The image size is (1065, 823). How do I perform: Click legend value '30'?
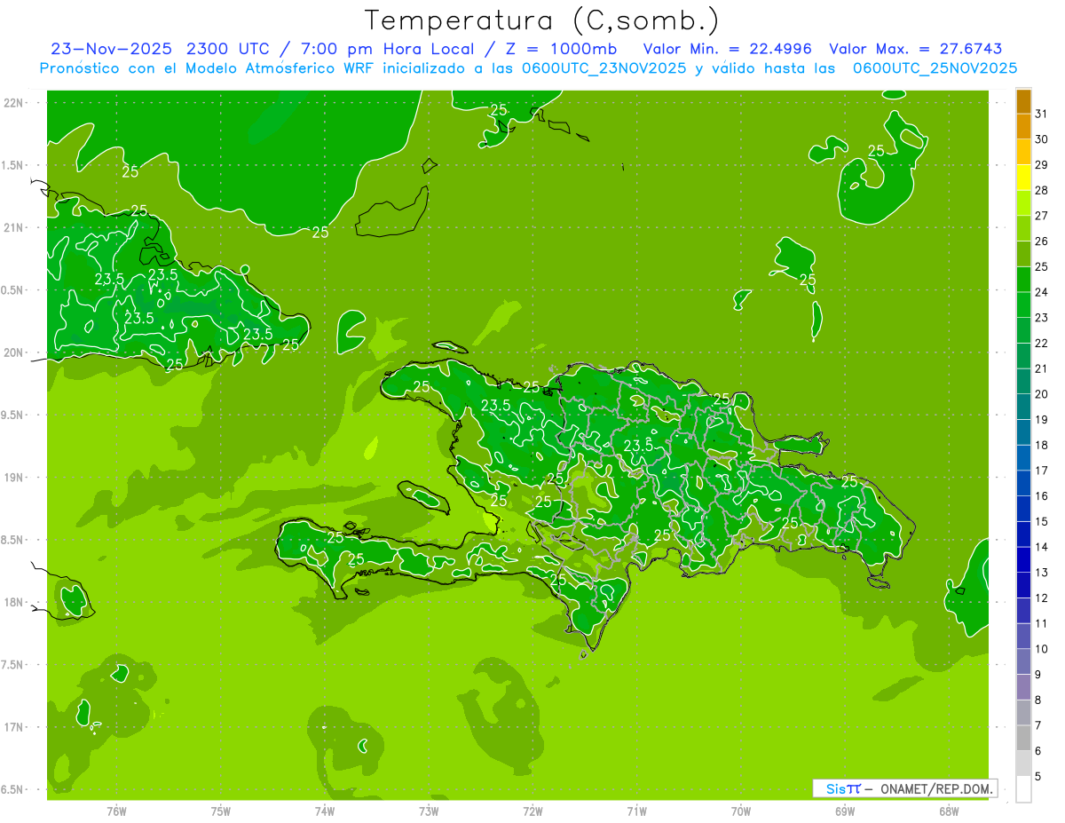[x=1042, y=139]
